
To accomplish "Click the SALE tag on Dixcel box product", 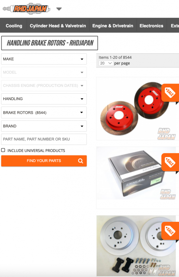I will pyautogui.click(x=170, y=162).
